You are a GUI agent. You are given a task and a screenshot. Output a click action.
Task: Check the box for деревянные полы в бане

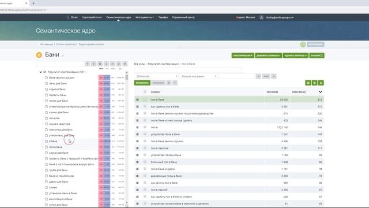click(x=145, y=176)
